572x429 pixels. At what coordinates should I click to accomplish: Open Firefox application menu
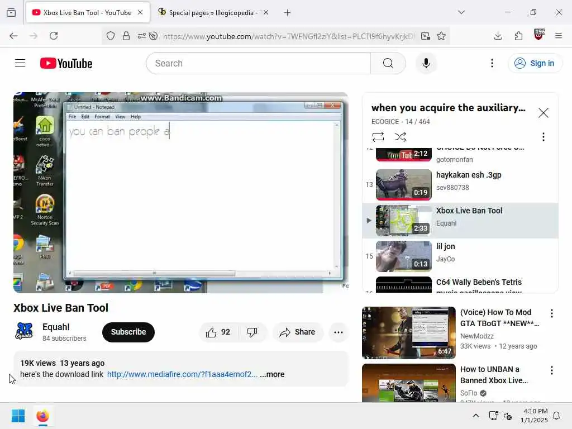coord(559,36)
